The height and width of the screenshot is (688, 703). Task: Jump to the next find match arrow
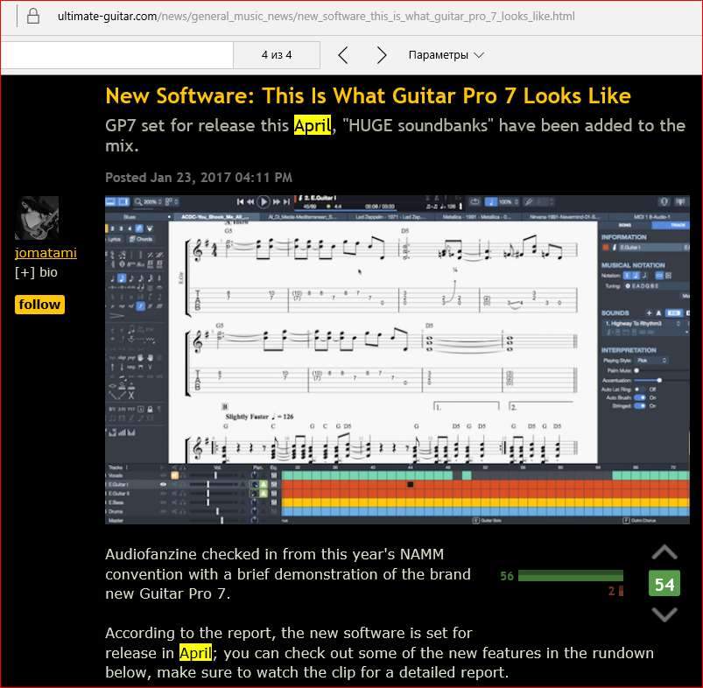(x=381, y=55)
